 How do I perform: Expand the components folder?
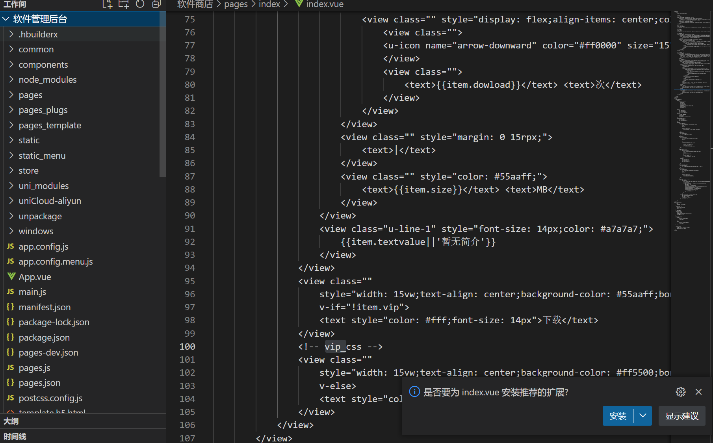pyautogui.click(x=11, y=65)
